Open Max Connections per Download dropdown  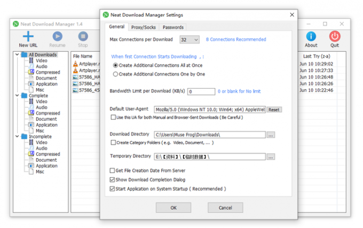[x=190, y=40]
